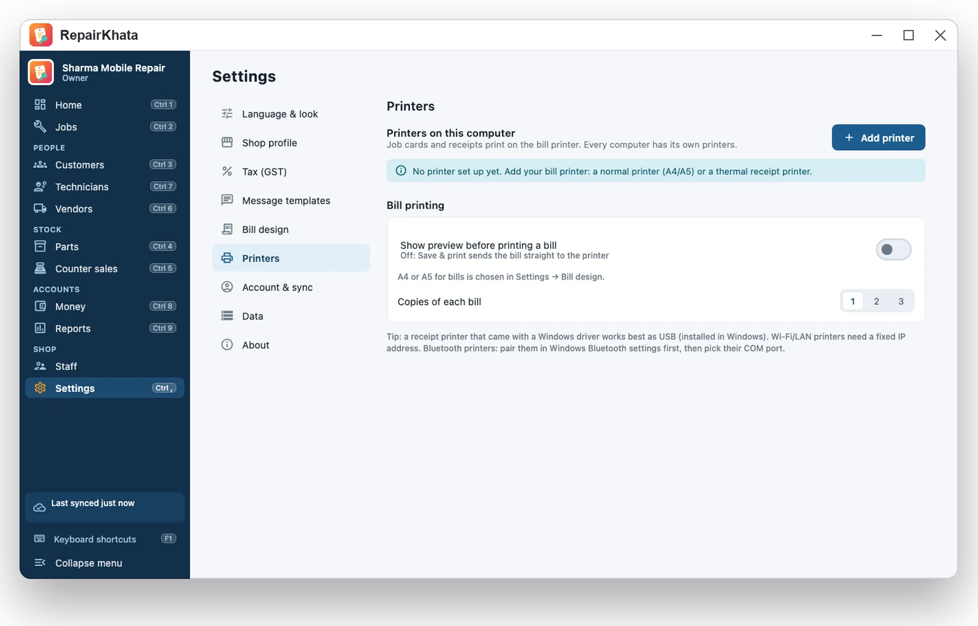Click the Collapse menu icon
Viewport: 978px width, 626px height.
tap(40, 562)
